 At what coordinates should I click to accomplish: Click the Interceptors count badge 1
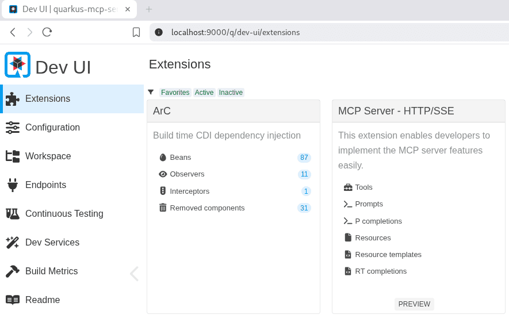(x=306, y=191)
